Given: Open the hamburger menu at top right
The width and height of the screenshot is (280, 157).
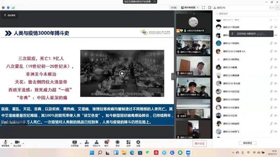Looking at the screenshot, I should pyautogui.click(x=277, y=8).
